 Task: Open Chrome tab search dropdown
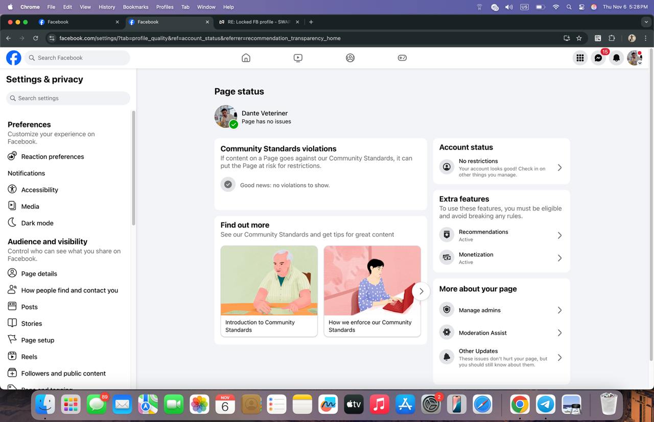tap(646, 22)
